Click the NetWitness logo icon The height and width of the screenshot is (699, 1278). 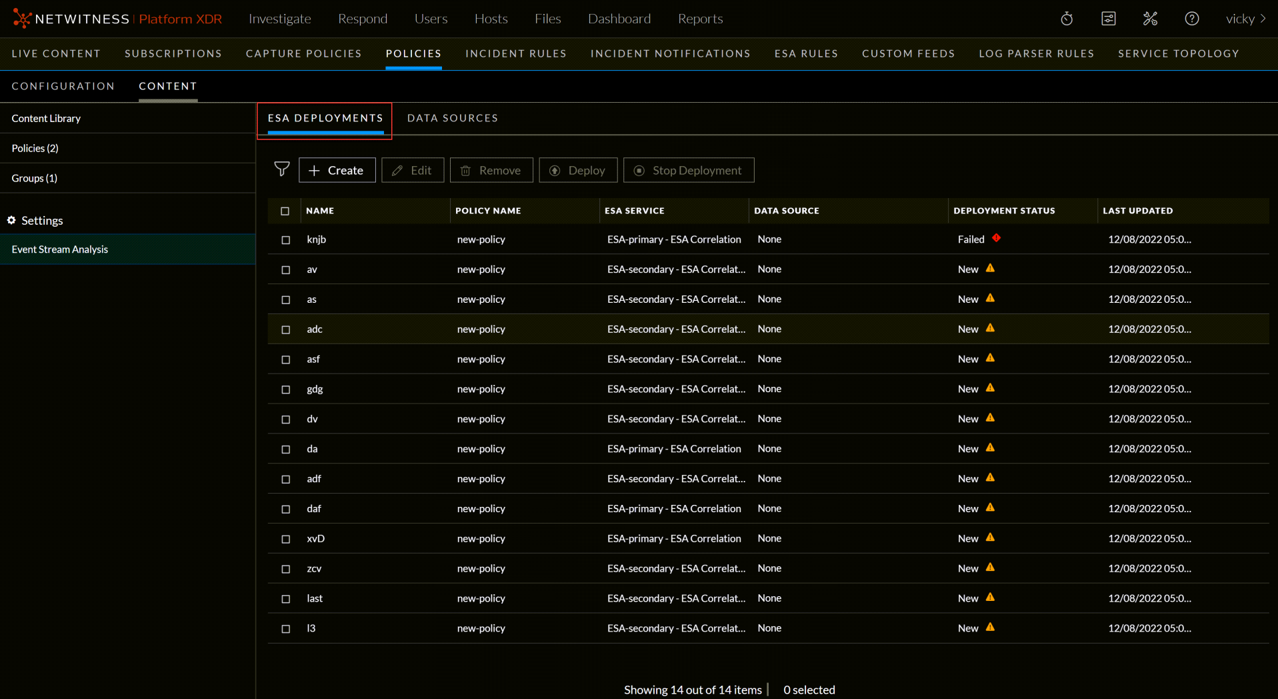(22, 19)
